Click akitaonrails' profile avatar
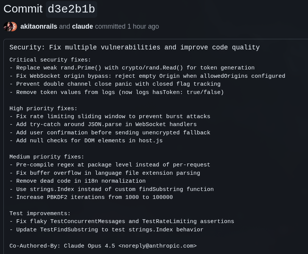 [x=7, y=26]
